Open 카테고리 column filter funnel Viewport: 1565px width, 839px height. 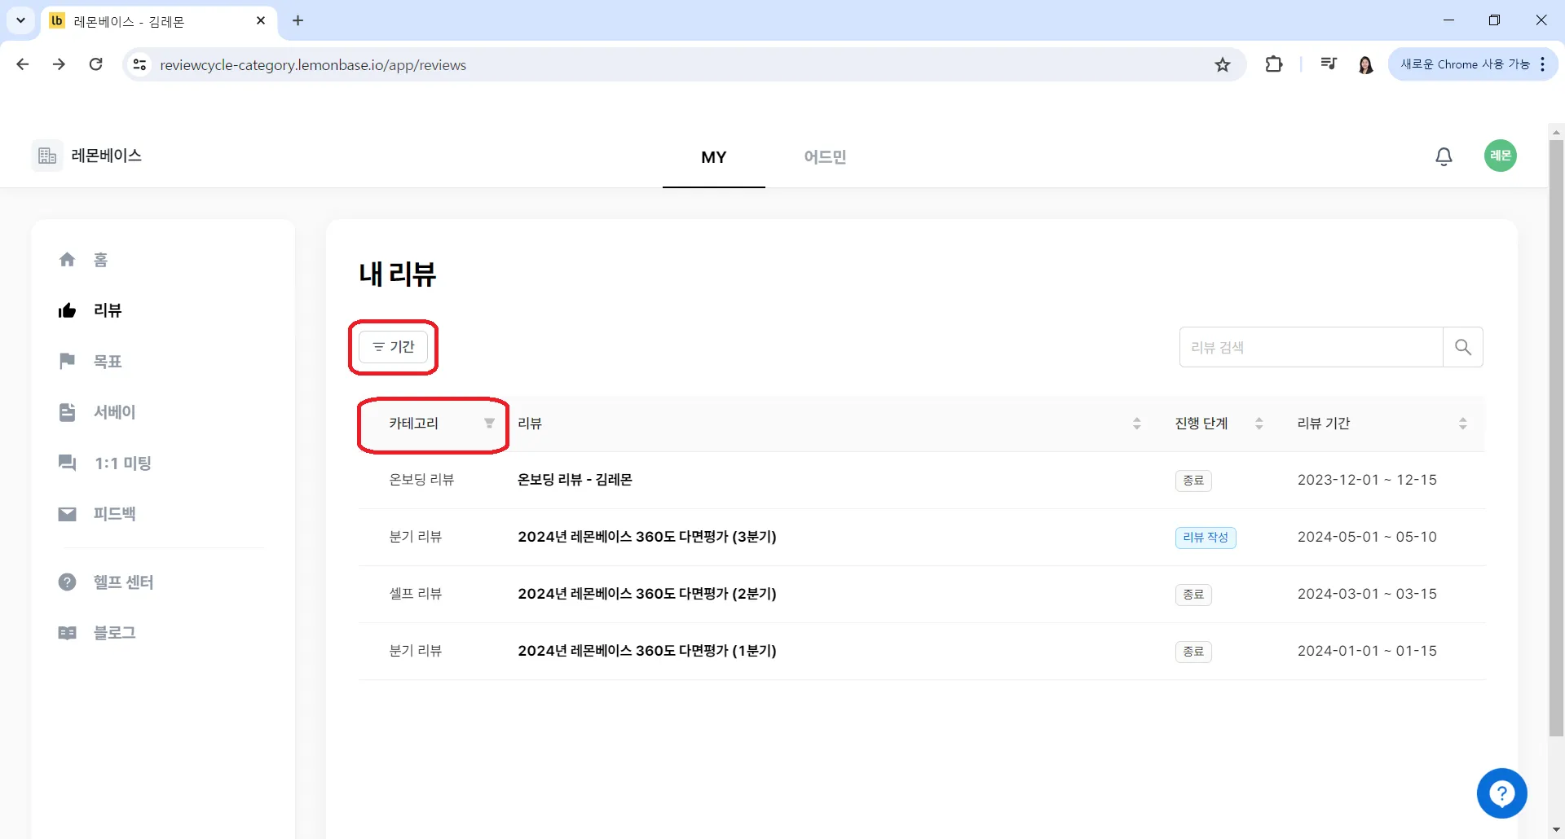pyautogui.click(x=489, y=424)
